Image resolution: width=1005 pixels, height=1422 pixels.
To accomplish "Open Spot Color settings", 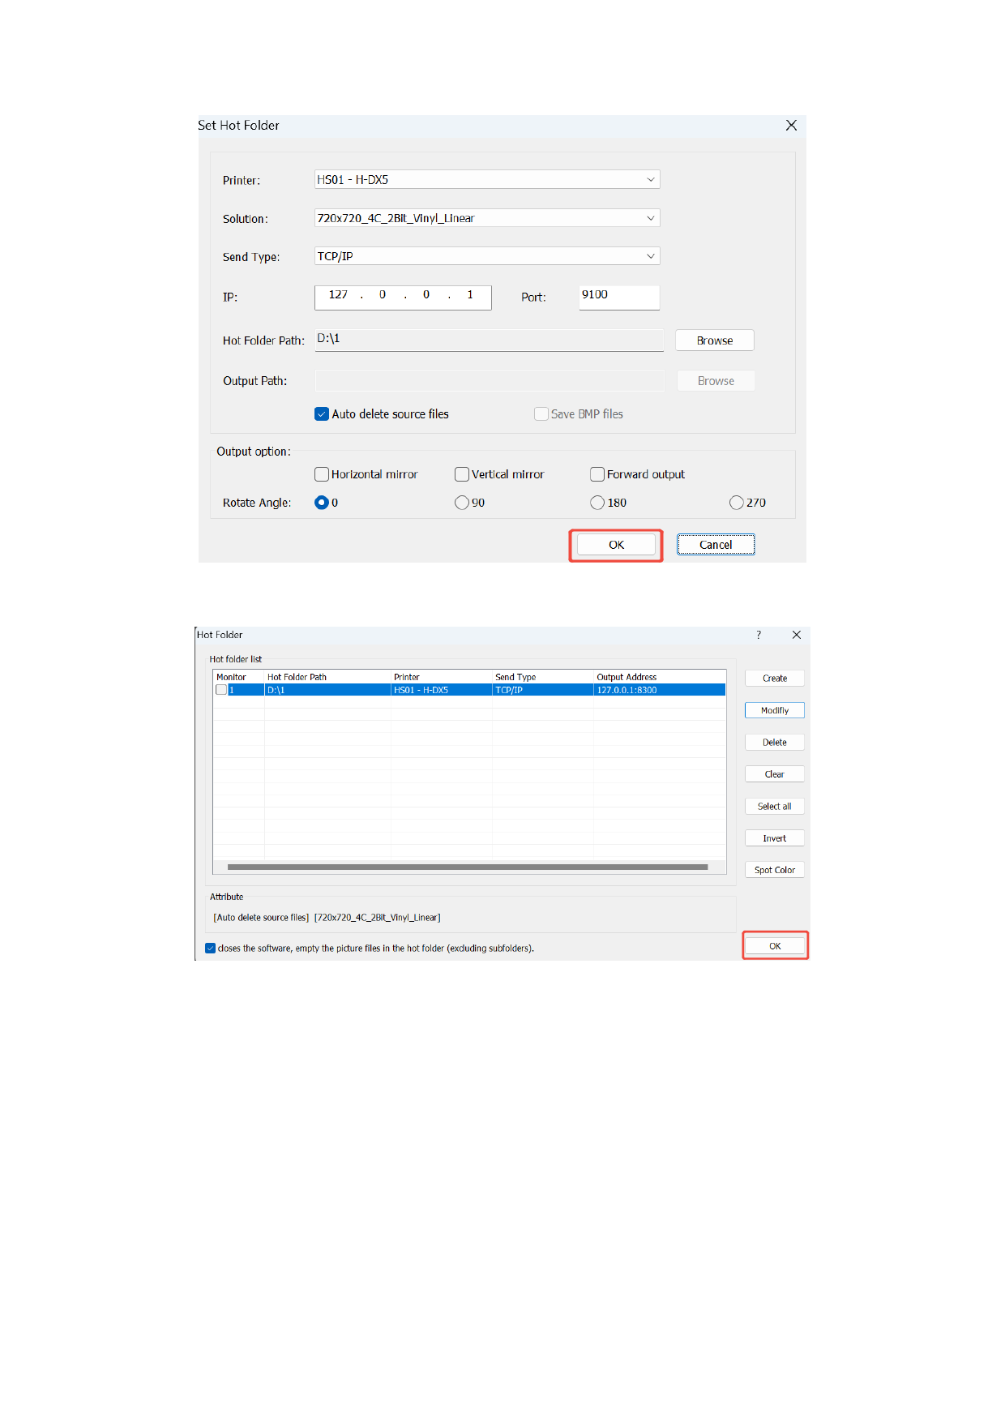I will point(774,870).
